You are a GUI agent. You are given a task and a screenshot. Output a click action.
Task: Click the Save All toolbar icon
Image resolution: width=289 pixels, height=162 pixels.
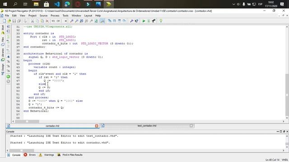[19, 21]
